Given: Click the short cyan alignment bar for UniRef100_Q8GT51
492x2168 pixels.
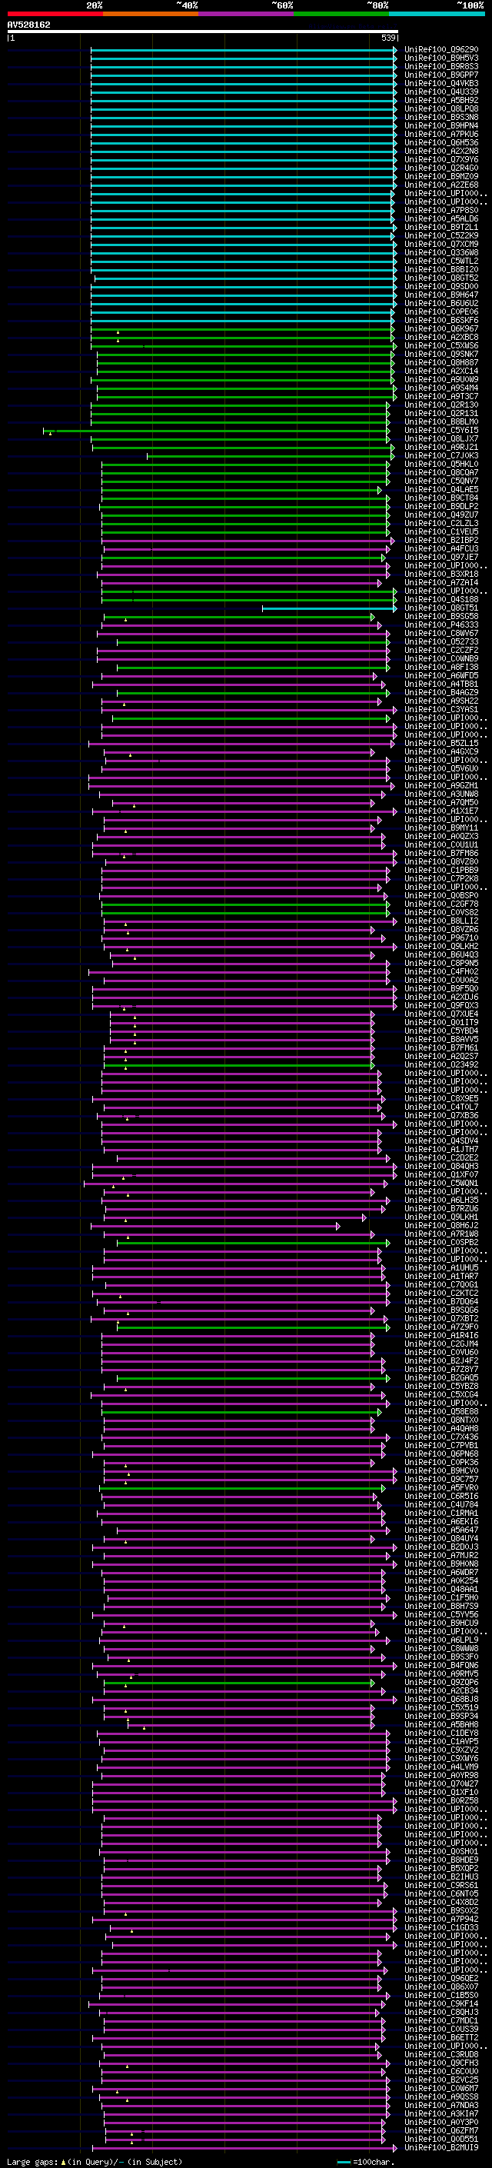Looking at the screenshot, I should click(330, 608).
